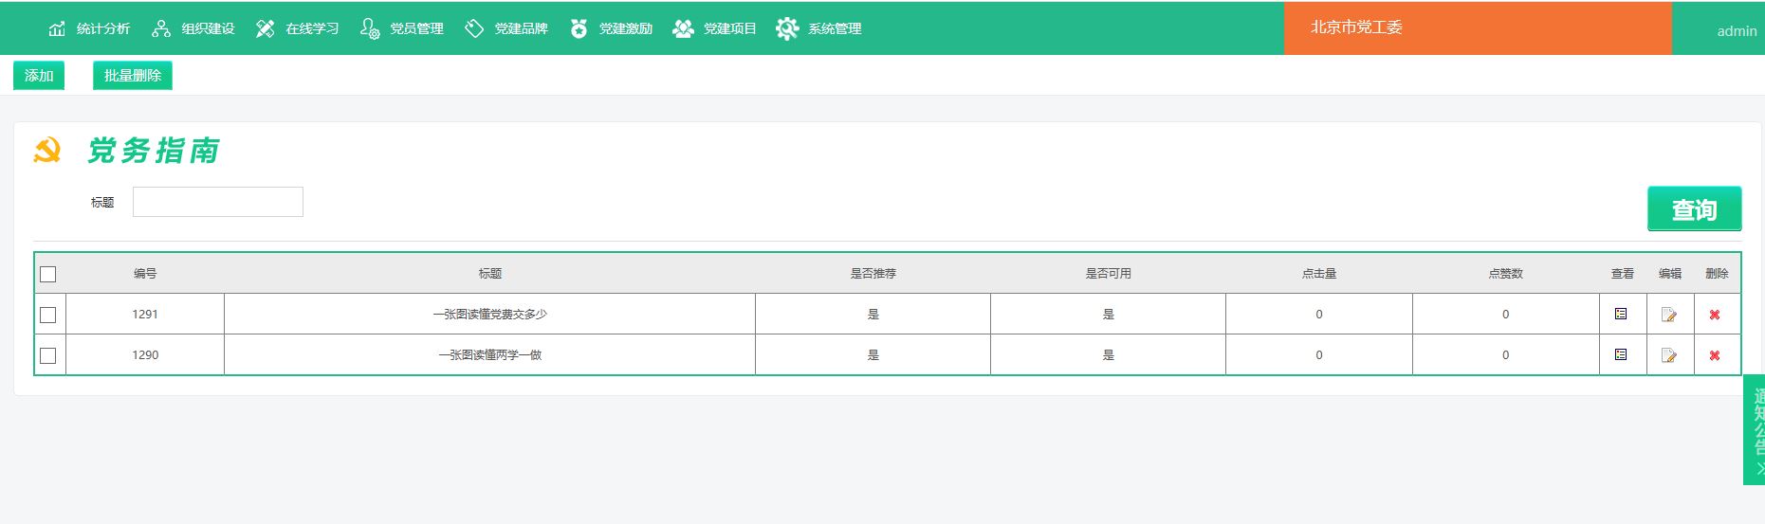1765x524 pixels.
Task: Open the 组织建设 menu
Action: 193,28
